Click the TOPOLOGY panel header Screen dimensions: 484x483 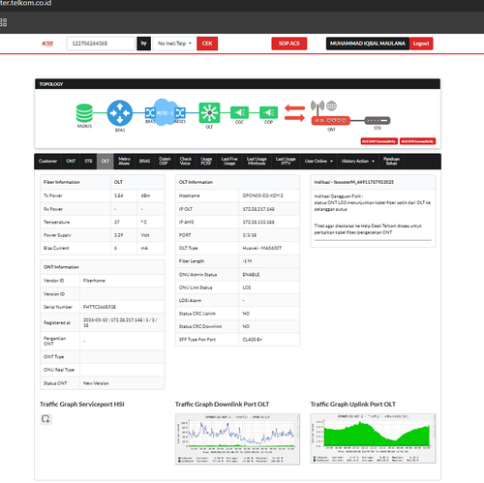(237, 84)
